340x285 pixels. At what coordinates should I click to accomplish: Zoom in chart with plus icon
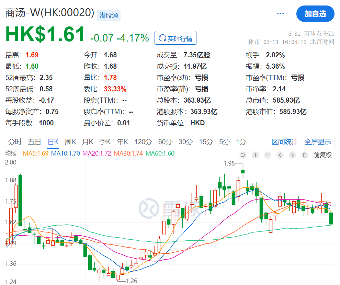(256, 155)
